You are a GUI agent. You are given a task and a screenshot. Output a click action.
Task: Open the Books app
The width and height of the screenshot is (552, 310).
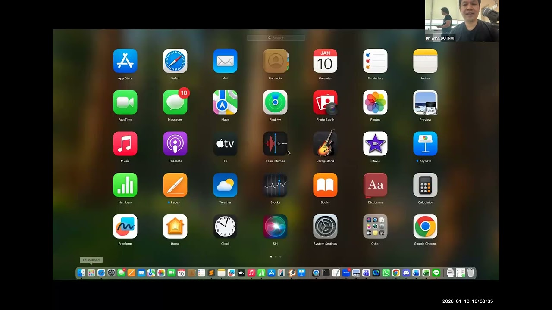[325, 185]
